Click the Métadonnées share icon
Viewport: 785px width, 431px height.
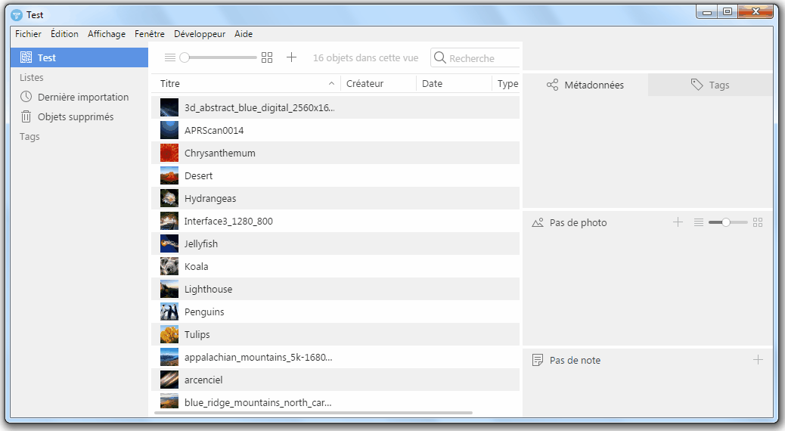552,85
